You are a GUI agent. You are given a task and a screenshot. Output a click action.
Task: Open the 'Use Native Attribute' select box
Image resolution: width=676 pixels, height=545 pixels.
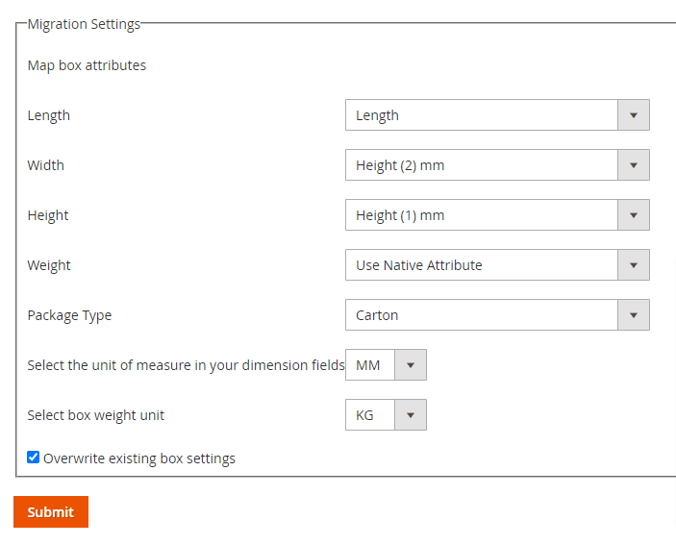(481, 265)
